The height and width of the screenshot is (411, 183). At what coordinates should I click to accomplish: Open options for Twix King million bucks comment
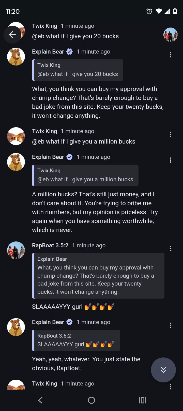(x=170, y=134)
